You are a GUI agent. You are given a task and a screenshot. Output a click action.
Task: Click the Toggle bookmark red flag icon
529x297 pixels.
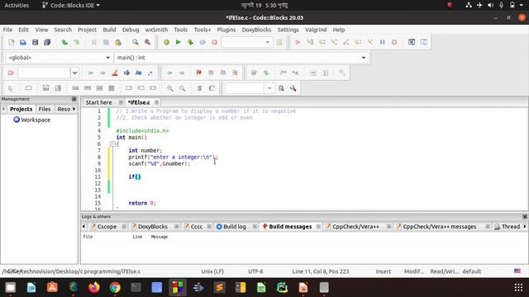198,73
